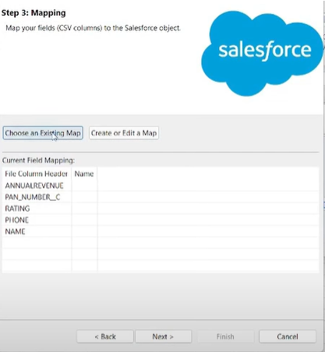The height and width of the screenshot is (352, 325).
Task: Select the Name column heading
Action: [x=84, y=174]
